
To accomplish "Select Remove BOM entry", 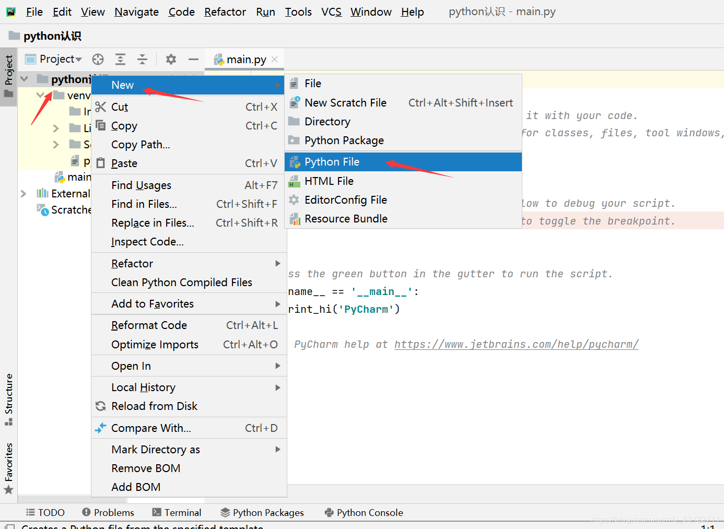I will tap(189, 468).
